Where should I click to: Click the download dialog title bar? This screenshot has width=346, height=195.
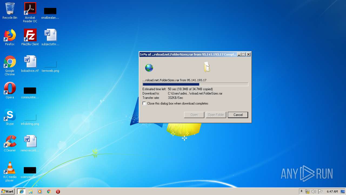click(x=188, y=54)
